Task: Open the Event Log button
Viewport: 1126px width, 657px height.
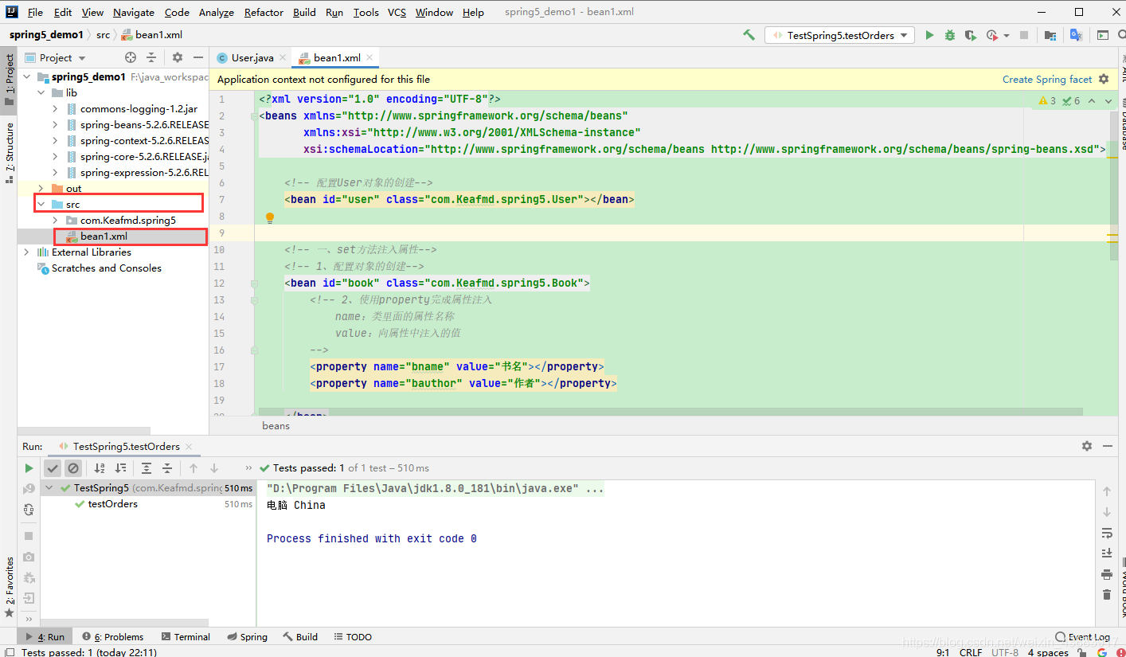Action: (1083, 637)
